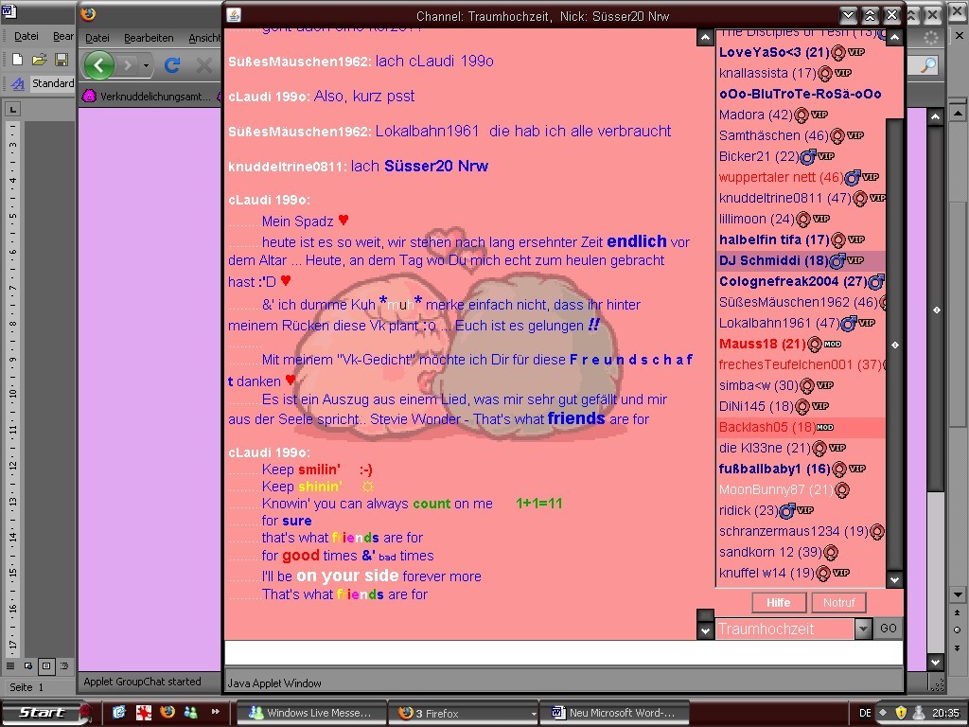Open history dropdown next to forward button
Screen dimensions: 969x727
[146, 65]
